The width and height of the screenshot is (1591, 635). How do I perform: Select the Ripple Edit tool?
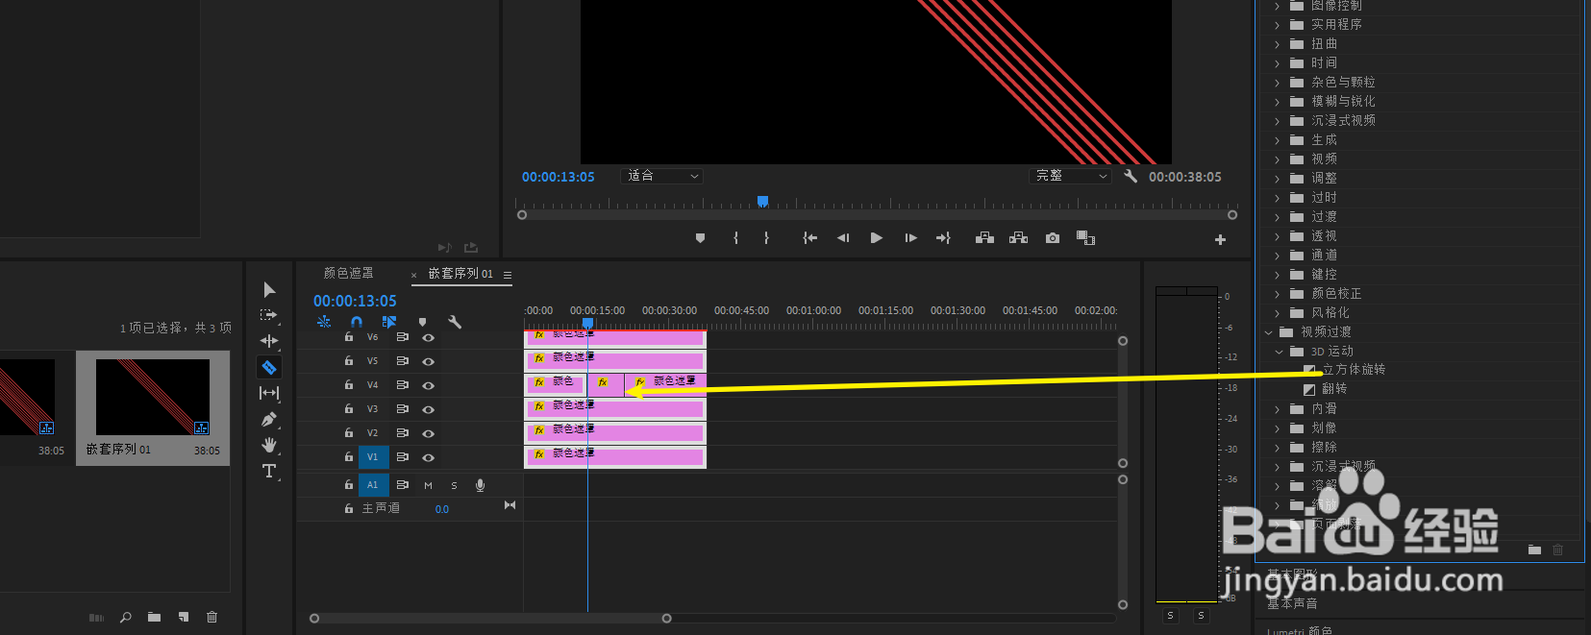[269, 341]
